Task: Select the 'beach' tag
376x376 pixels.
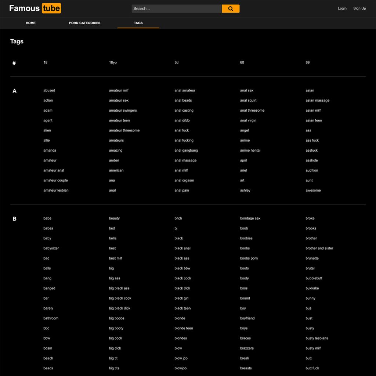Action: 48,358
